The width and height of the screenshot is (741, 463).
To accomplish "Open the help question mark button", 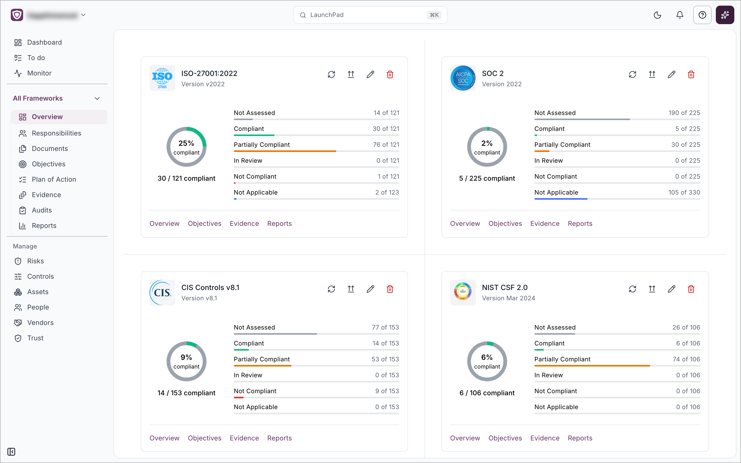I will [x=702, y=15].
